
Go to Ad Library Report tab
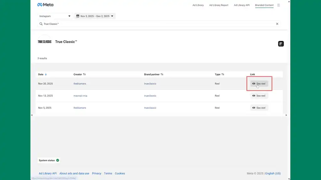[218, 5]
